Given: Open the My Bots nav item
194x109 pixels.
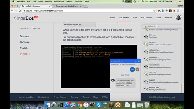Looking at the screenshot, I should (169, 18).
